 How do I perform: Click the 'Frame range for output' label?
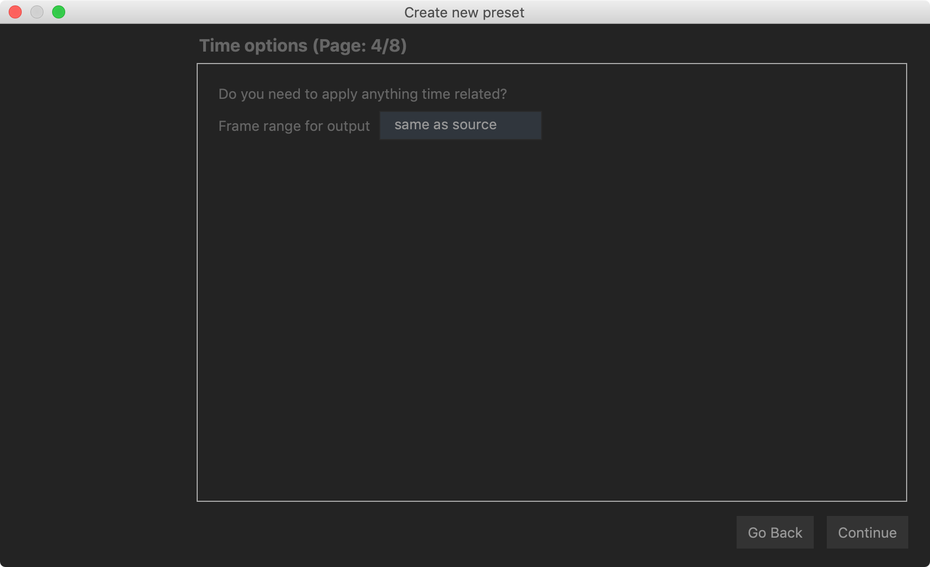click(294, 126)
